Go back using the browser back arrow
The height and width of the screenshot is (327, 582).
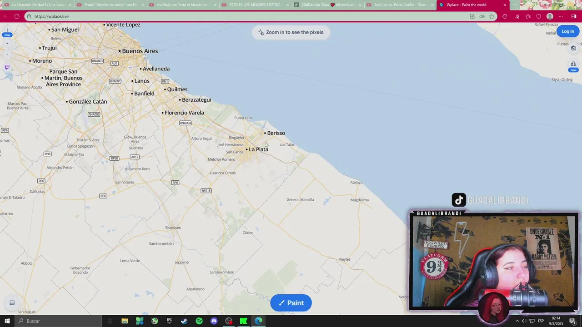(6, 16)
